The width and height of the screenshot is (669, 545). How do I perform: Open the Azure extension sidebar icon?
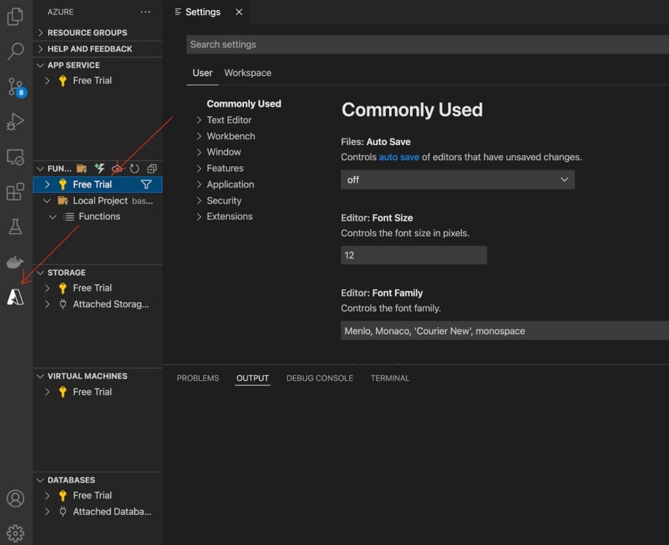tap(16, 296)
